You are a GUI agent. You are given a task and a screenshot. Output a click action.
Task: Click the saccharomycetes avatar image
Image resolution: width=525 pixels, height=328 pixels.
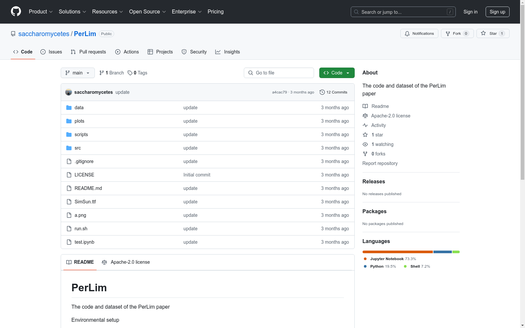coord(69,92)
